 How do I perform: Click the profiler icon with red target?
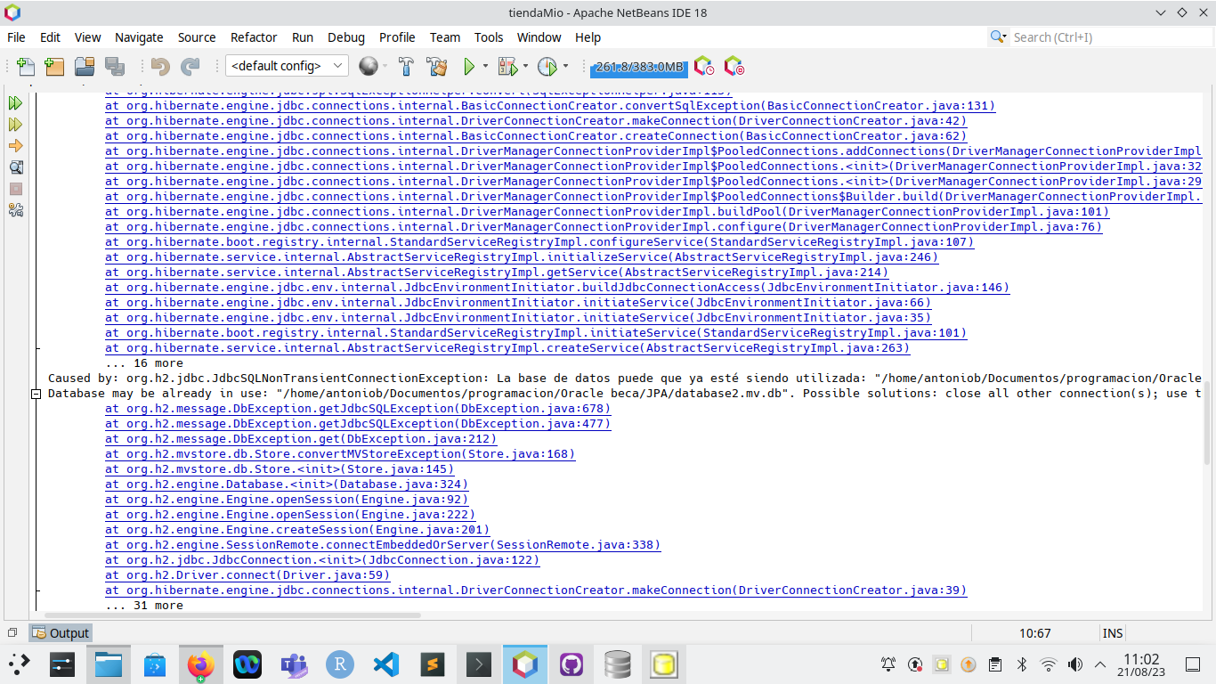[734, 66]
